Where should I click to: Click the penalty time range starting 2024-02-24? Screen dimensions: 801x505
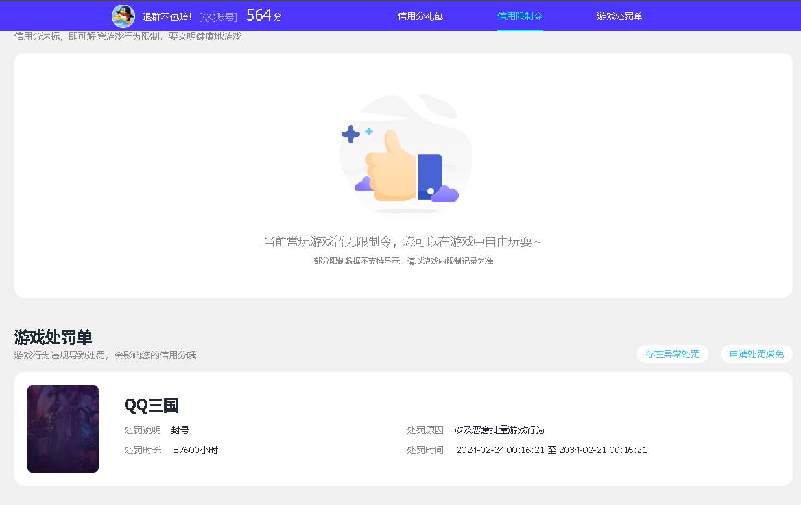click(x=551, y=450)
